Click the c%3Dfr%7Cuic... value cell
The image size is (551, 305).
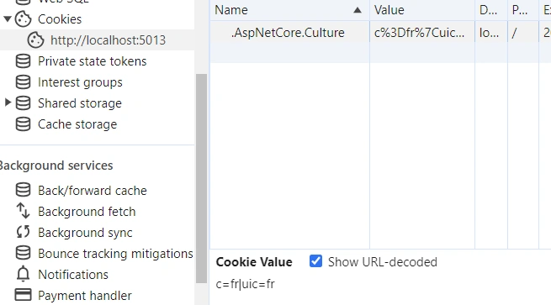click(x=422, y=32)
